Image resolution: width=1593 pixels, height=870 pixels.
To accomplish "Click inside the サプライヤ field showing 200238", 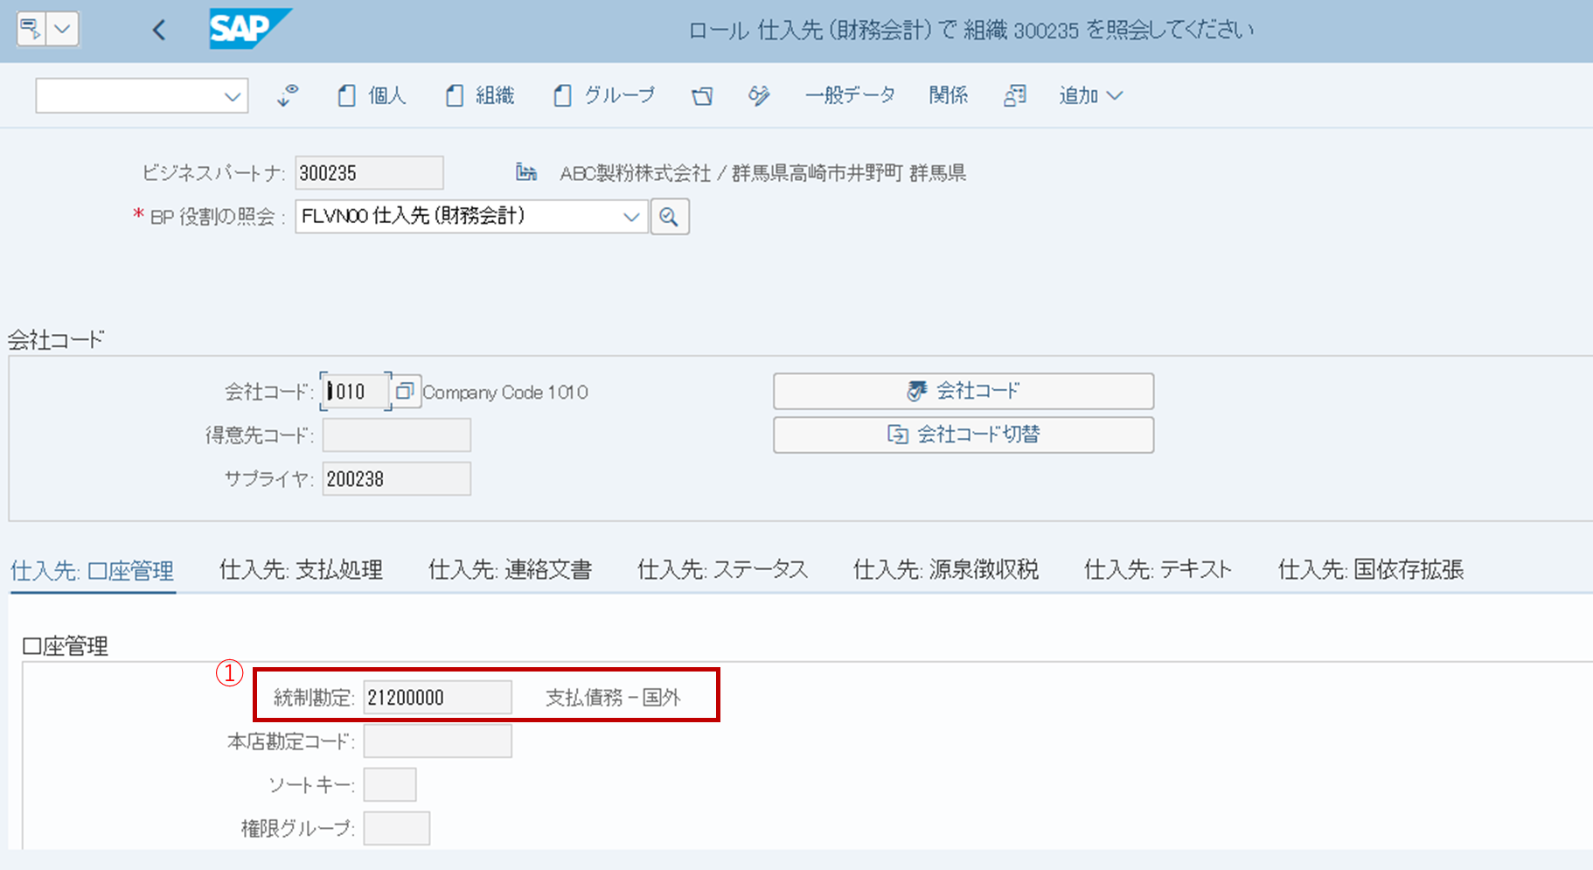I will click(395, 478).
